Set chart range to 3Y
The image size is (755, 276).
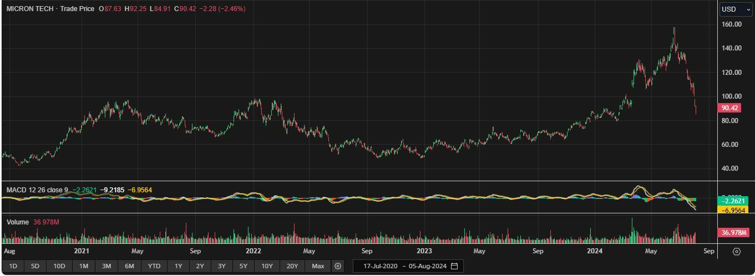221,266
